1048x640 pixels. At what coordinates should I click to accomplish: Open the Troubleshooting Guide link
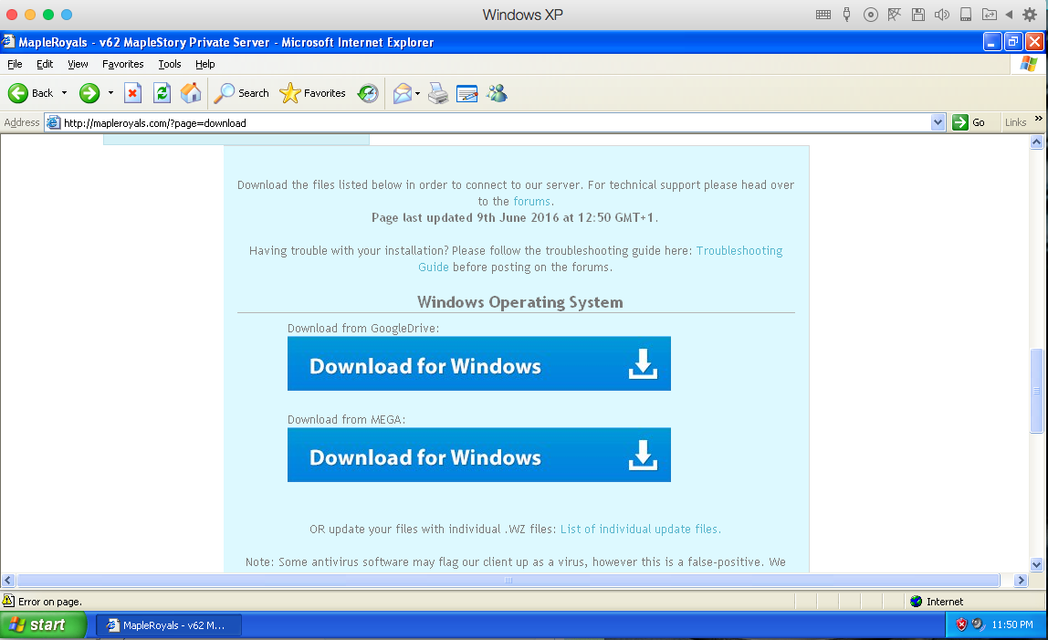coord(739,250)
